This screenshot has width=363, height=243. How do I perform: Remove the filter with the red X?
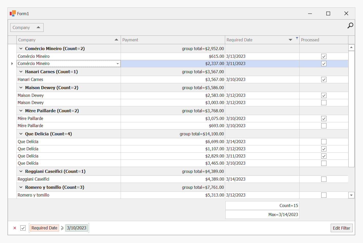(15, 228)
